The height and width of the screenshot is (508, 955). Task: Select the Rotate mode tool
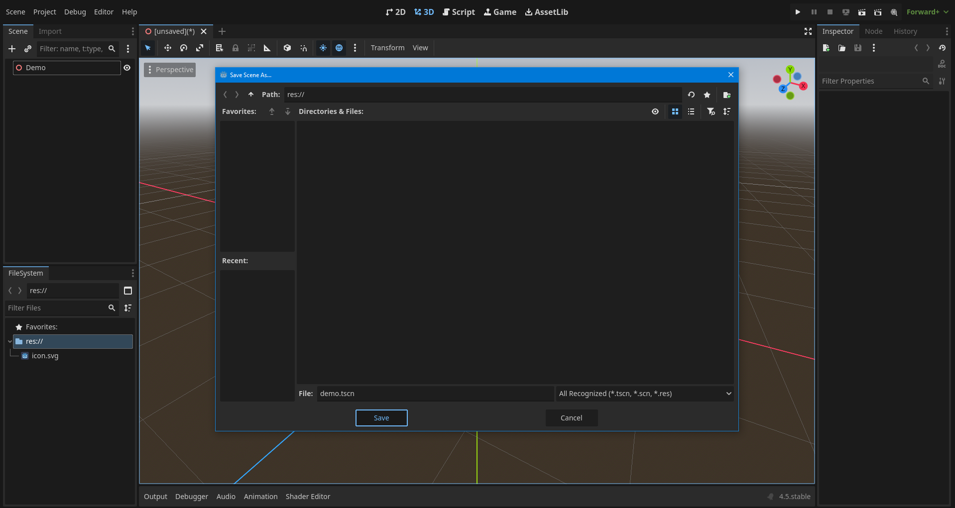[184, 48]
